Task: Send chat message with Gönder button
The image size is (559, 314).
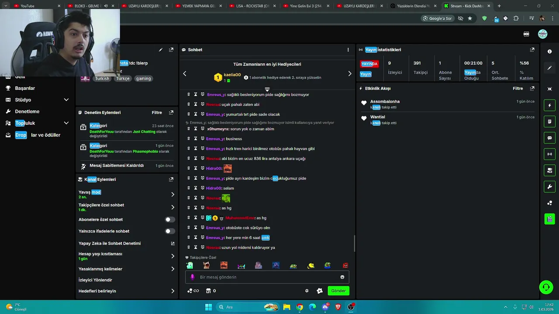Action: (338, 291)
